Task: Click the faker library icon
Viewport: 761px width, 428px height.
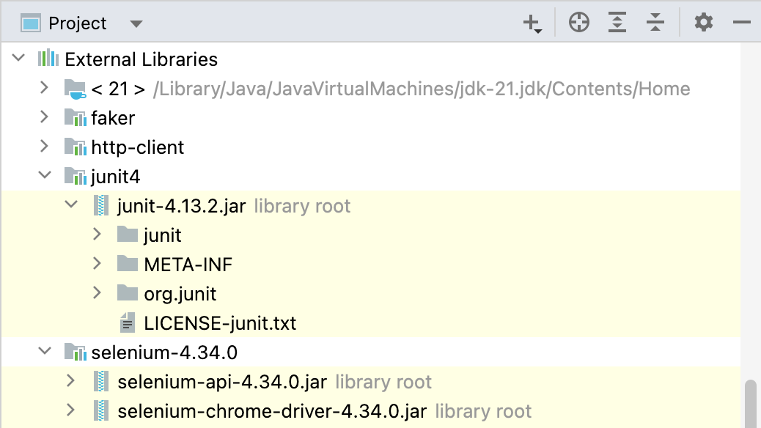Action: [76, 118]
